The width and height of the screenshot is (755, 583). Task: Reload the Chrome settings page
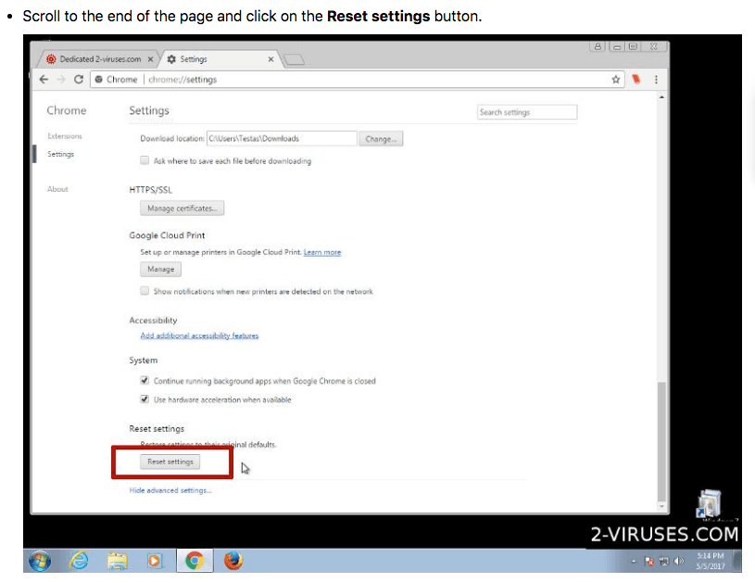[79, 80]
